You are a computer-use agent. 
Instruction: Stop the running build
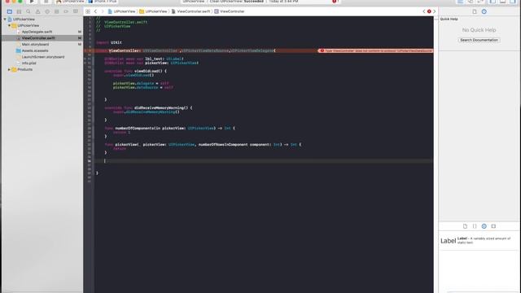pos(46,2)
